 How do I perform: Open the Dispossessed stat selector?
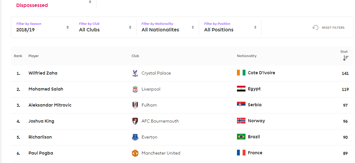pyautogui.click(x=54, y=4)
